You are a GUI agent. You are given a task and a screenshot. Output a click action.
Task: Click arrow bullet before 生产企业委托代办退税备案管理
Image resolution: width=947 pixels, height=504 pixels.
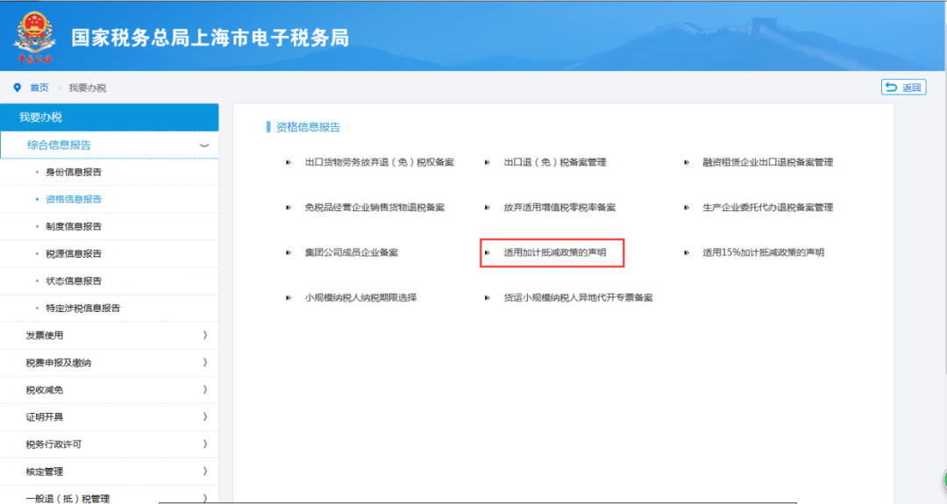tap(686, 208)
